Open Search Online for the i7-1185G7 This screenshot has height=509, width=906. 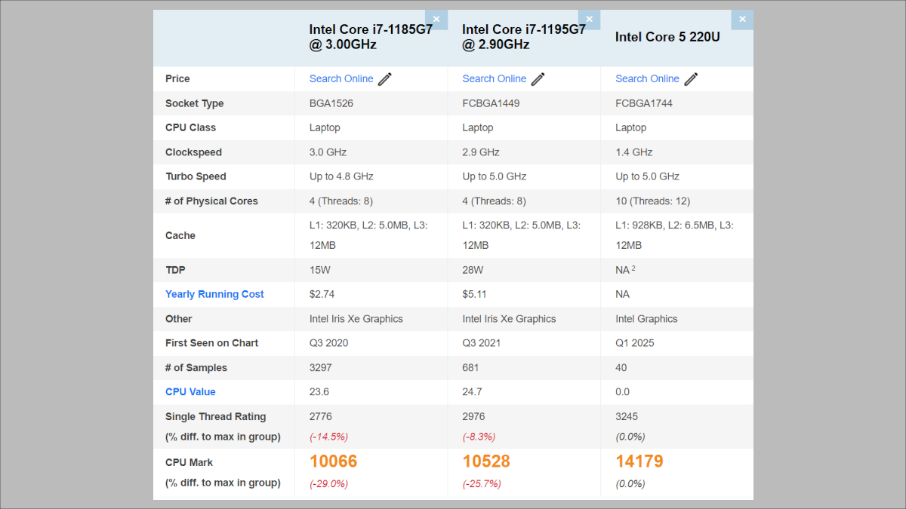tap(341, 78)
